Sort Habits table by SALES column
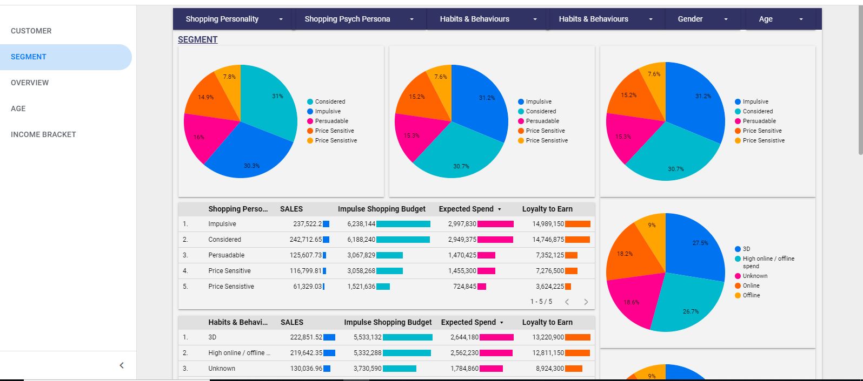 (x=292, y=322)
